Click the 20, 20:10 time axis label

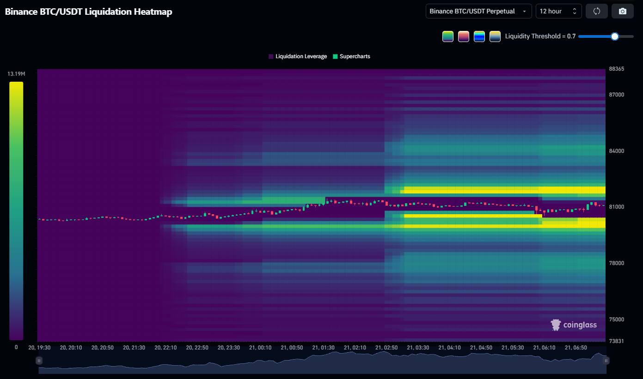click(71, 347)
